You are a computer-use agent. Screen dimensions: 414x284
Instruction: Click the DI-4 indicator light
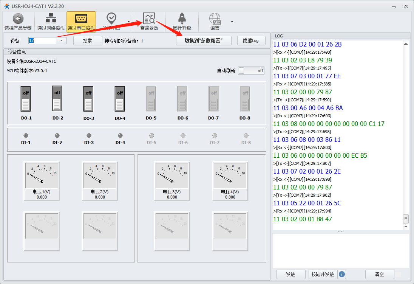pyautogui.click(x=120, y=136)
